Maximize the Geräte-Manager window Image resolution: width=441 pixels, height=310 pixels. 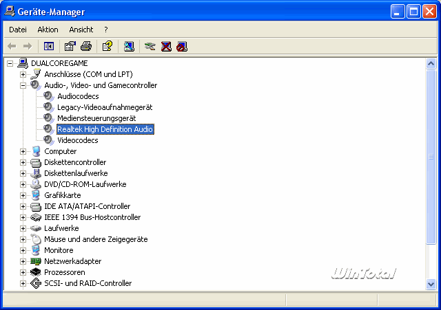coord(413,12)
